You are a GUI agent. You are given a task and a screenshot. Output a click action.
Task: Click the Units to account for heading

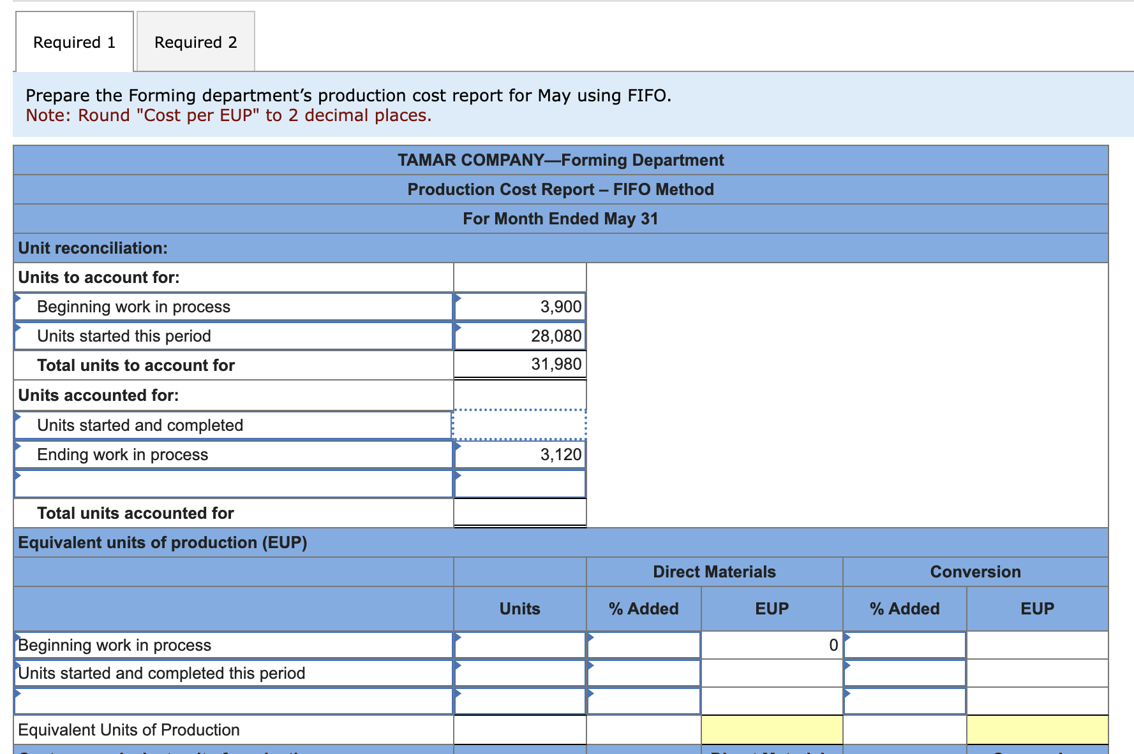tap(99, 277)
